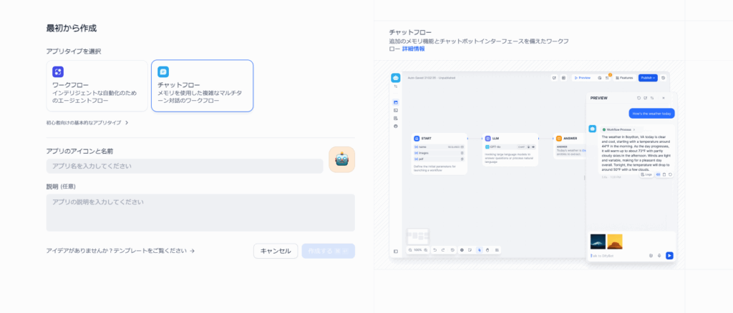Expand 初心者向けの基本的なアプリタイプ section

[x=87, y=123]
